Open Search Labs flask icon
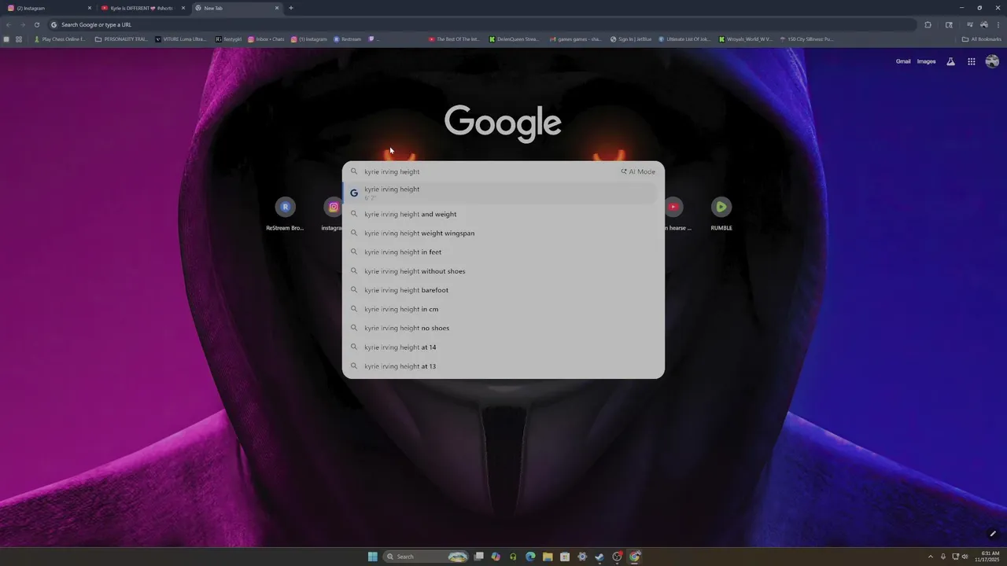This screenshot has height=566, width=1007. [950, 61]
